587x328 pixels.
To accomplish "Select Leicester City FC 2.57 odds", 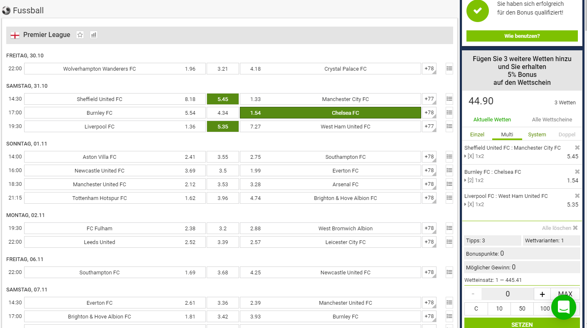I will [330, 242].
